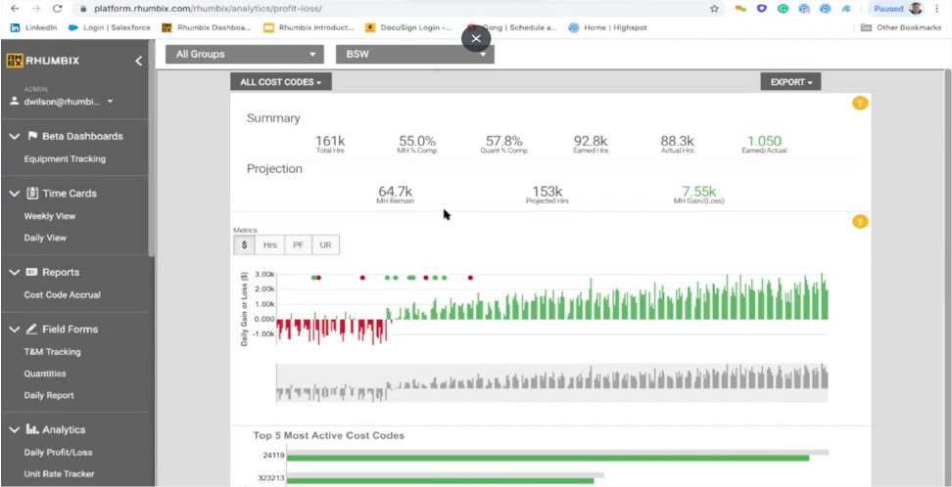This screenshot has height=487, width=952.
Task: Click the chart help question icon
Action: pyautogui.click(x=860, y=221)
